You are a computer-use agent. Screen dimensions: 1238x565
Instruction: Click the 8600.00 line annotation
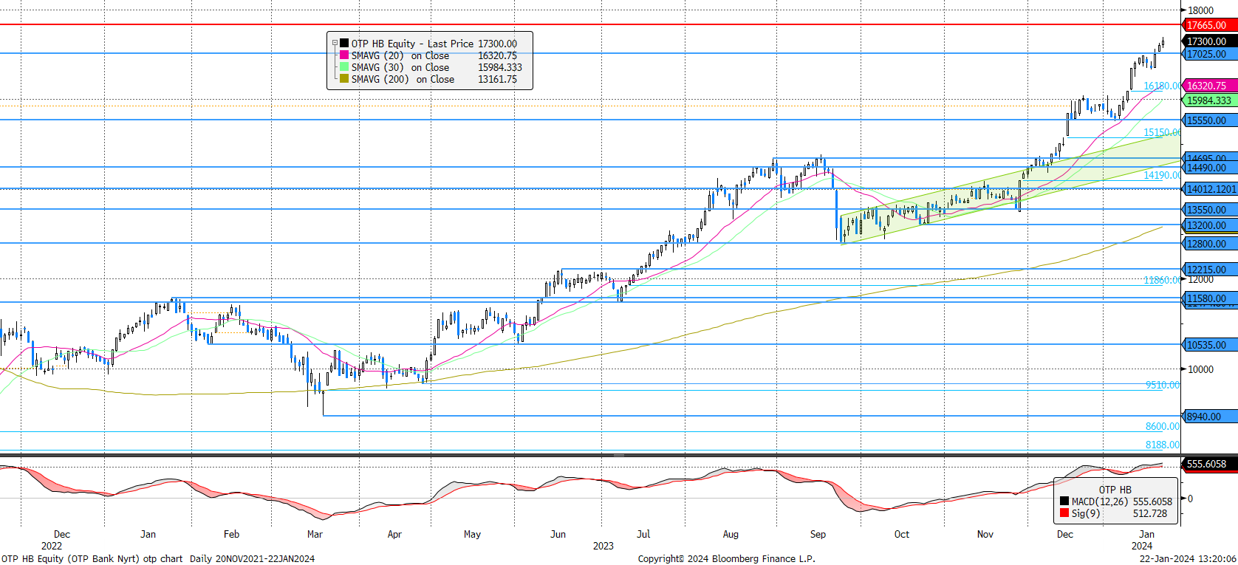(1163, 426)
